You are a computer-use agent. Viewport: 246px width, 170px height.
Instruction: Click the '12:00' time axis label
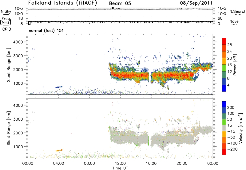click(x=120, y=164)
